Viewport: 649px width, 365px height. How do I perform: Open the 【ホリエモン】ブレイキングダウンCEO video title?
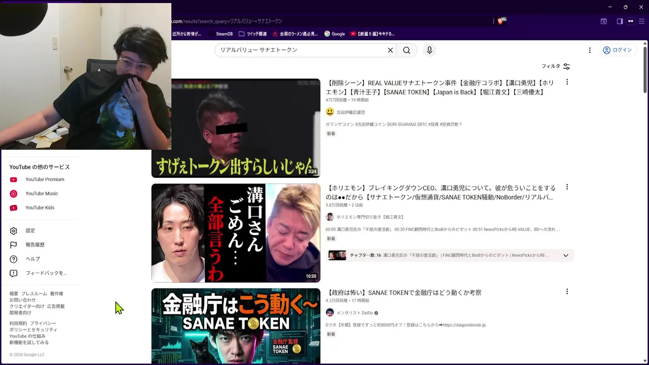(x=441, y=192)
